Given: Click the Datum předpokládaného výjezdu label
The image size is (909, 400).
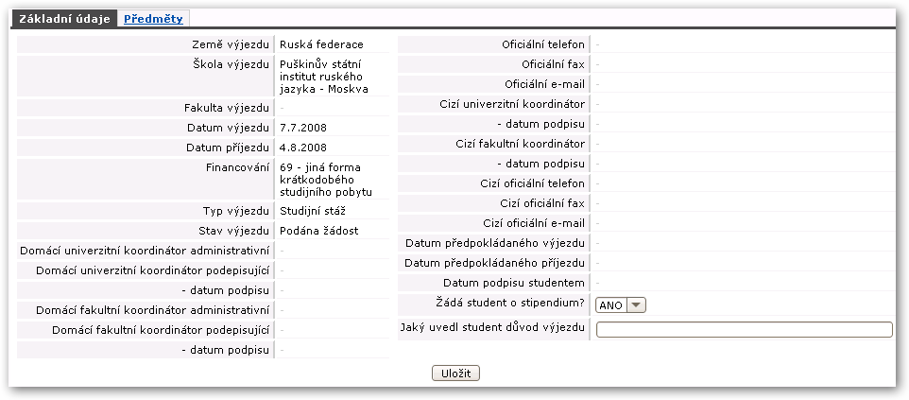Looking at the screenshot, I should point(495,243).
